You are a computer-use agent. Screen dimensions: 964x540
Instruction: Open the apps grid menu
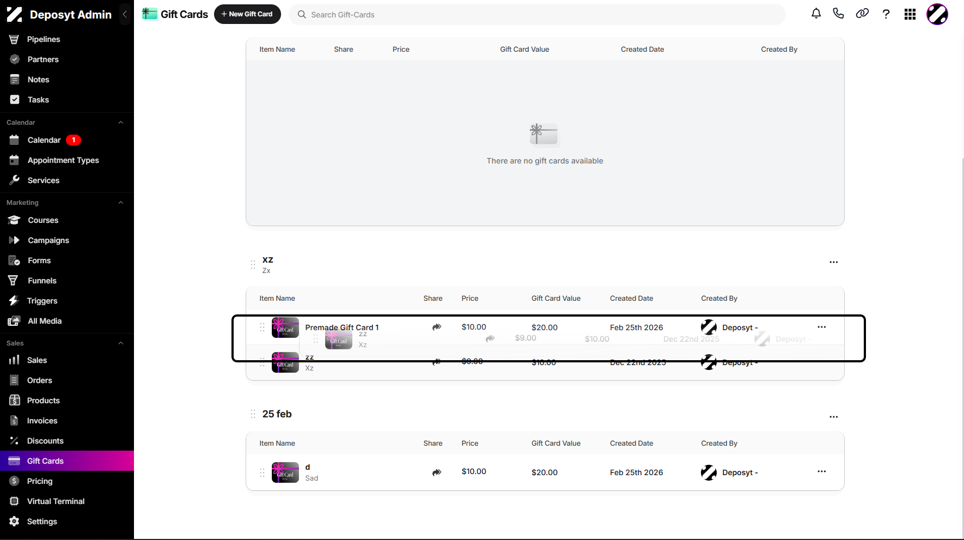pos(910,14)
